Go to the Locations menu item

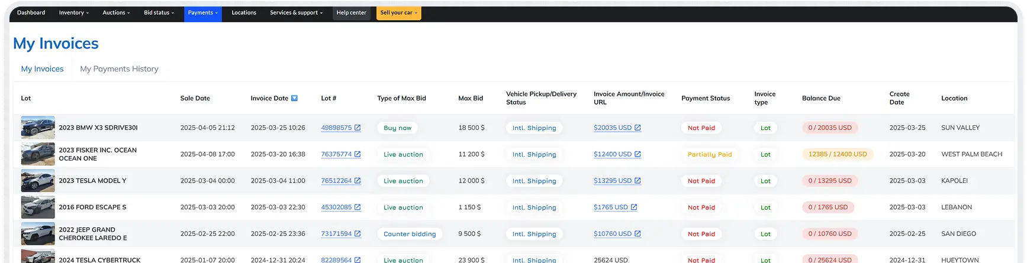(244, 12)
